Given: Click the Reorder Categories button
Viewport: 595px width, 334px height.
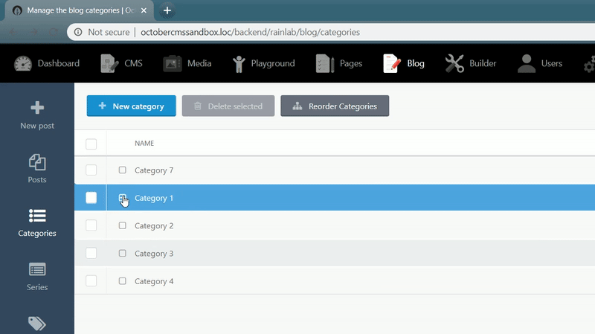Looking at the screenshot, I should coord(335,106).
